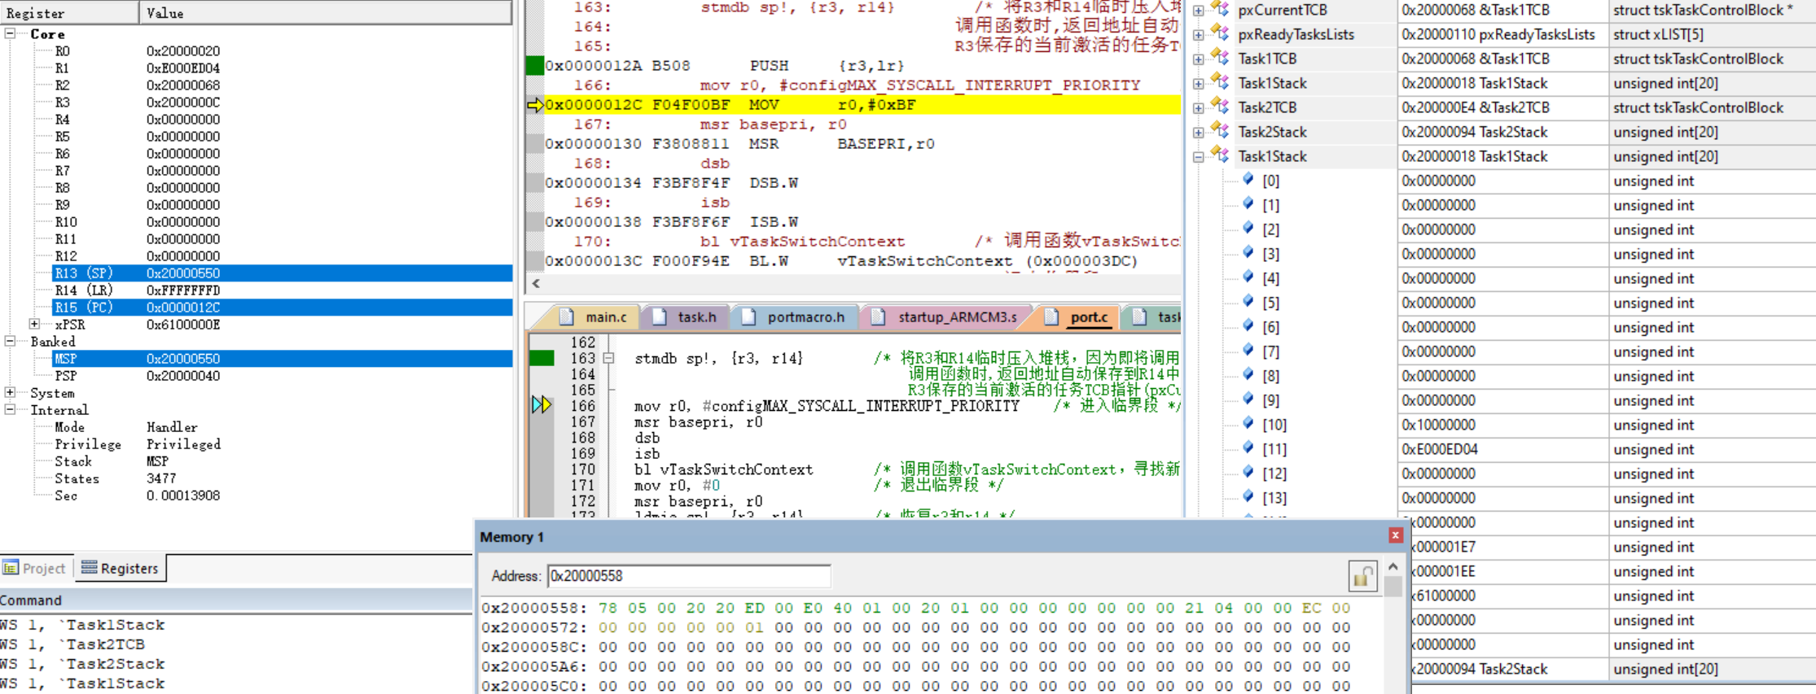
Task: Click the pxCurrentTCB watch variable icon
Action: pyautogui.click(x=1220, y=9)
